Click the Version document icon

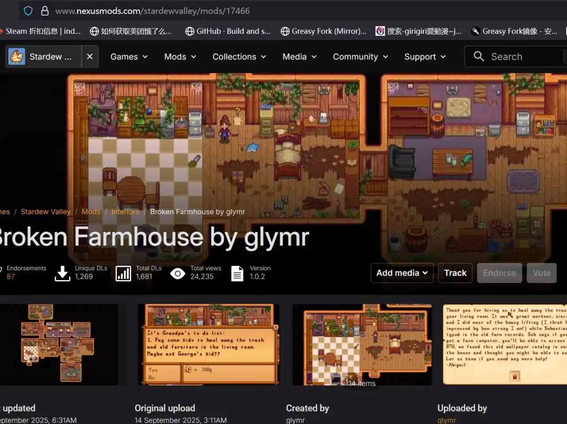tap(237, 273)
